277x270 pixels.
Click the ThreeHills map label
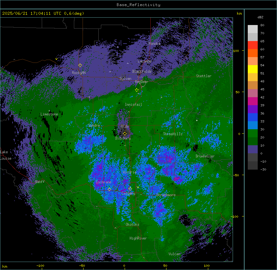[x=173, y=134]
